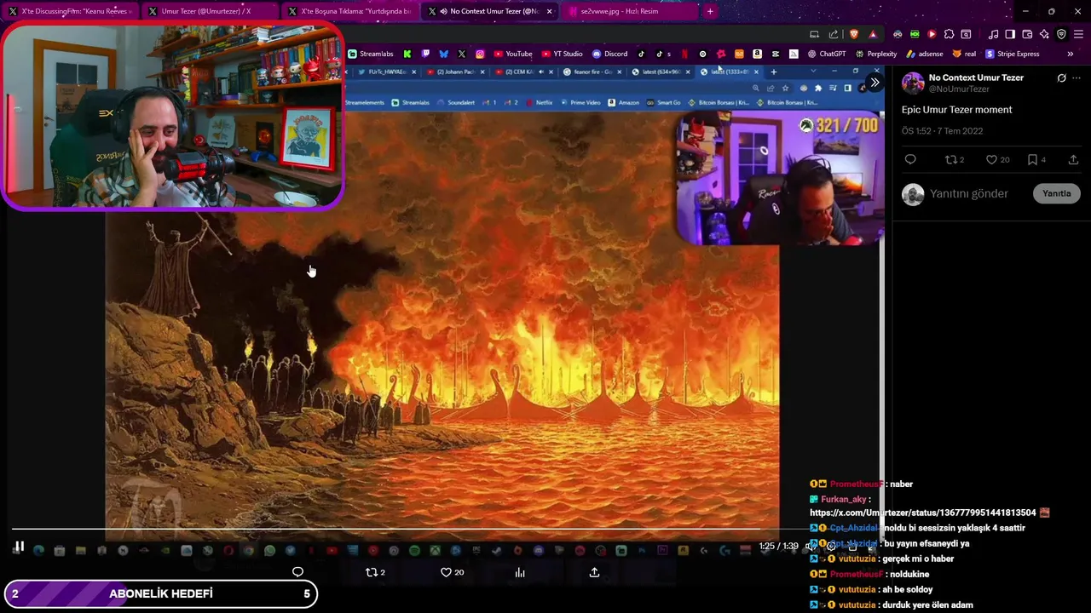The width and height of the screenshot is (1091, 613).
Task: Open Brave Rewards triangle icon
Action: pyautogui.click(x=873, y=34)
